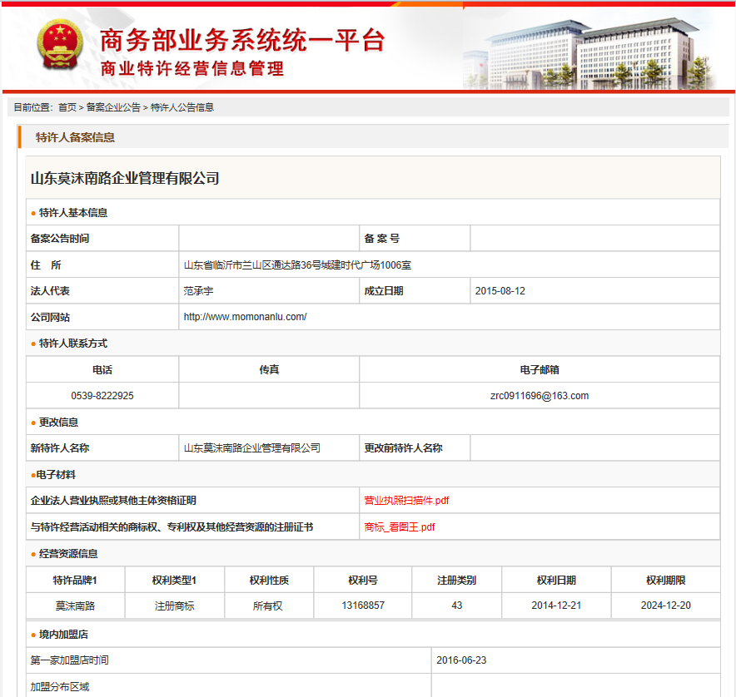
Task: Open 备案企业公告 breadcrumb link
Action: [113, 107]
